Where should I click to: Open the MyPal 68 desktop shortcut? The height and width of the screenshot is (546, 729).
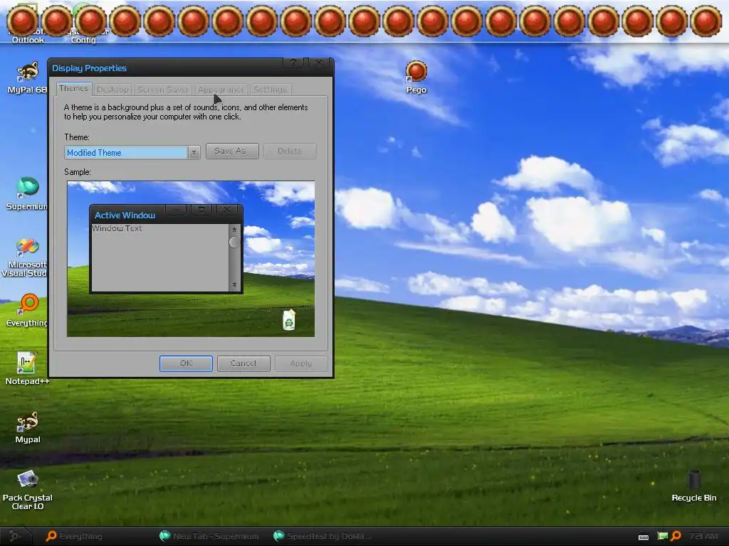click(x=28, y=77)
